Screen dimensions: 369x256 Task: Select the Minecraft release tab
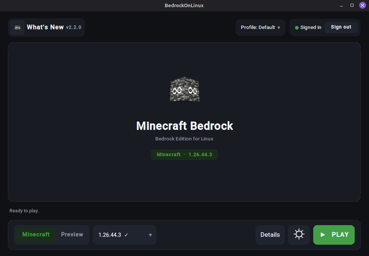[x=36, y=235]
